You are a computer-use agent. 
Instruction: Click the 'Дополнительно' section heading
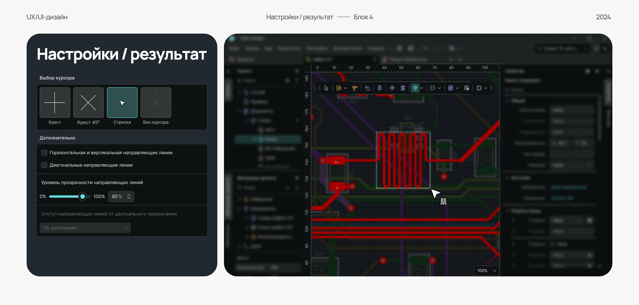(x=57, y=138)
